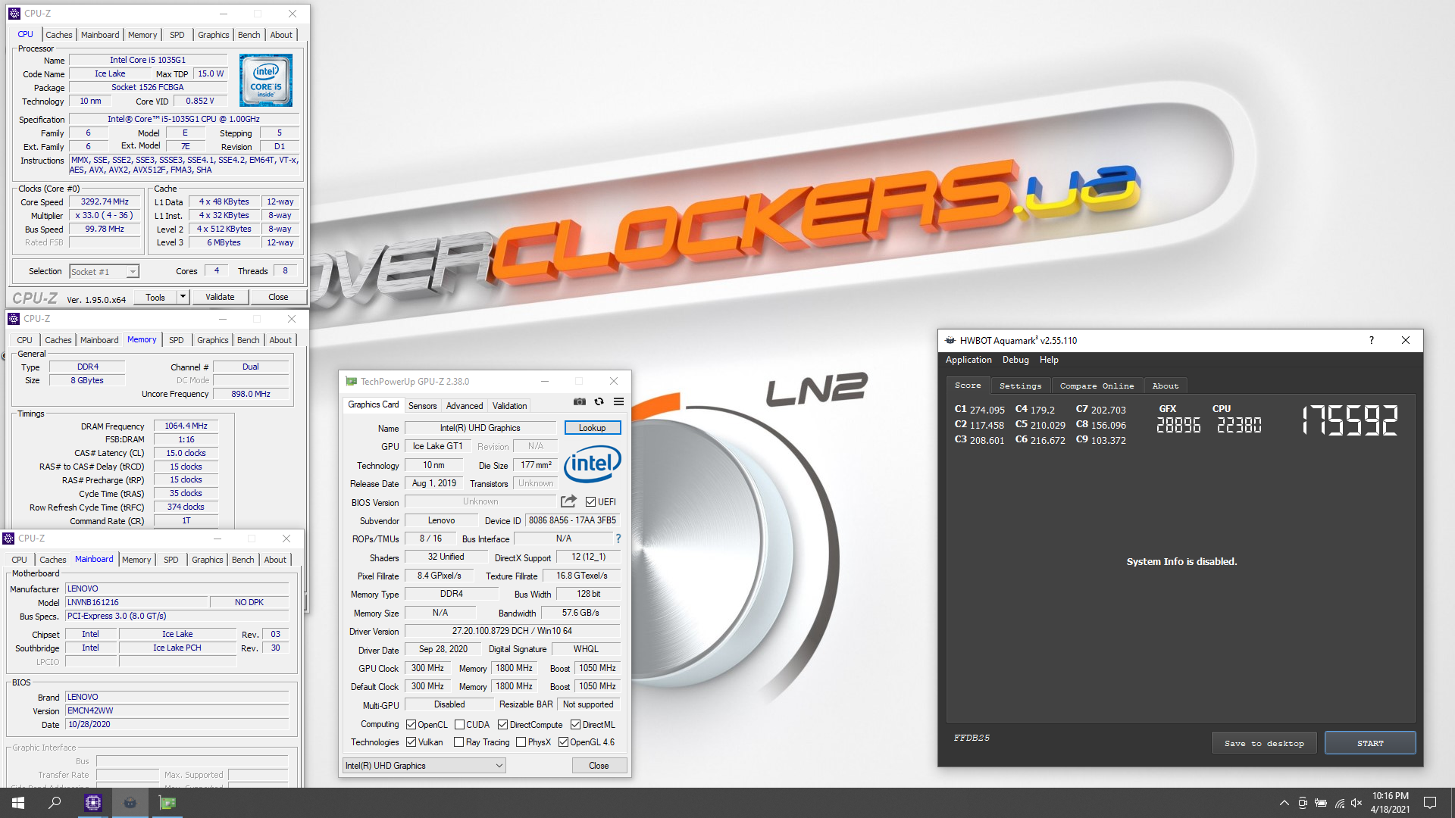Screen dimensions: 1455x818
Task: Toggle the UEFI checkbox
Action: 591,501
